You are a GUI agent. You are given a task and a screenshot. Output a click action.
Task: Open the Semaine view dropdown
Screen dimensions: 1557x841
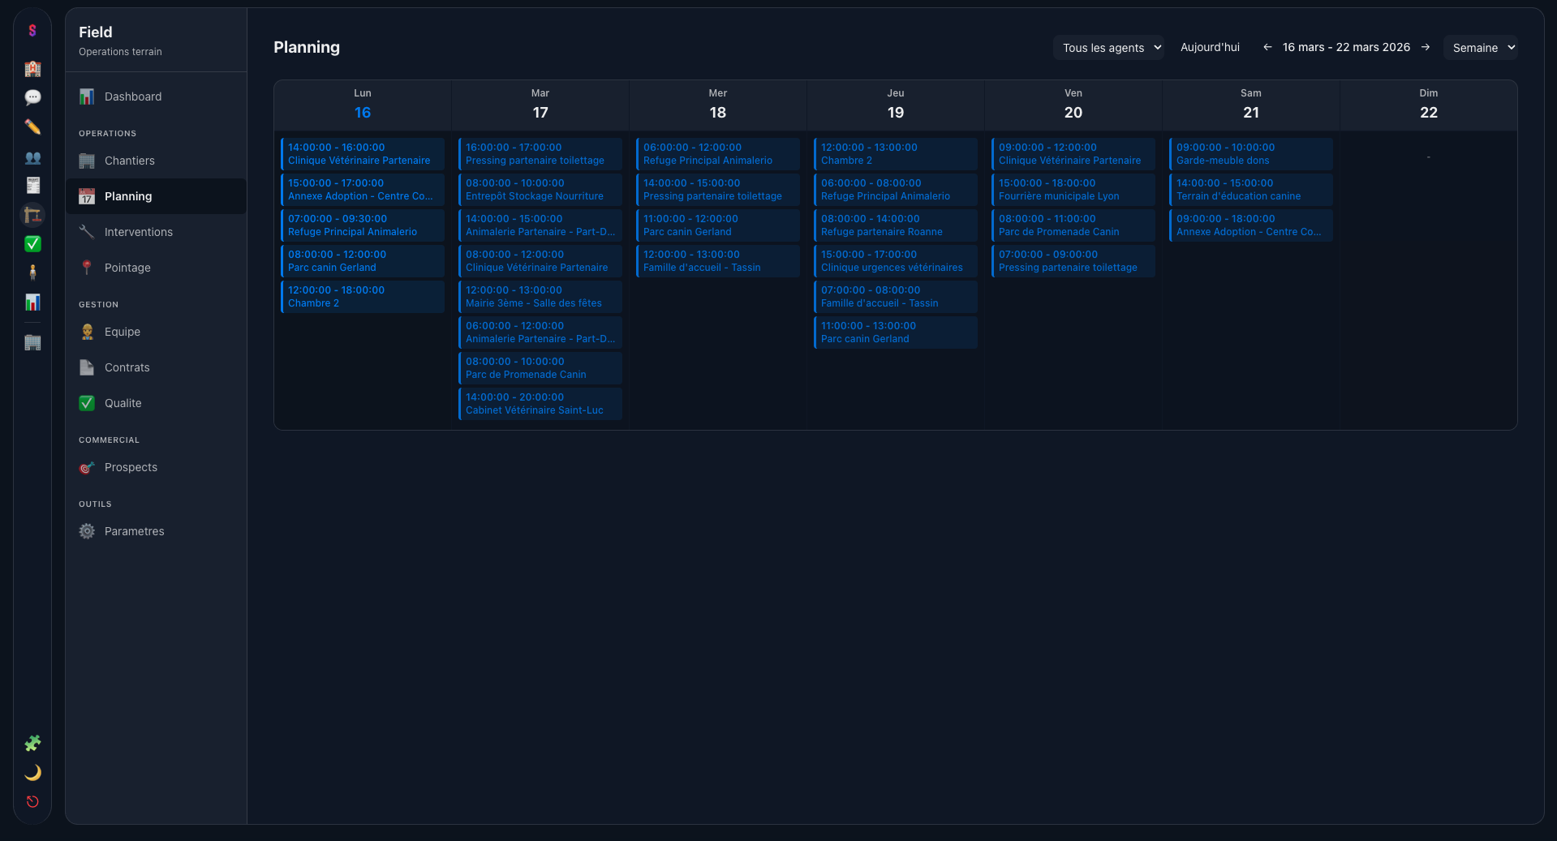[x=1480, y=48]
